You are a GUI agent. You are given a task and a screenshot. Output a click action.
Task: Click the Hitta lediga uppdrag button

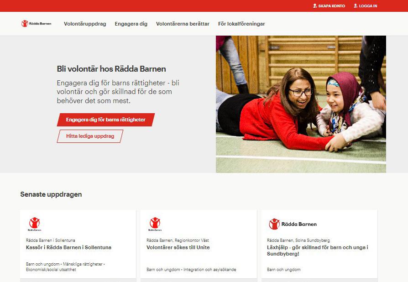[90, 136]
